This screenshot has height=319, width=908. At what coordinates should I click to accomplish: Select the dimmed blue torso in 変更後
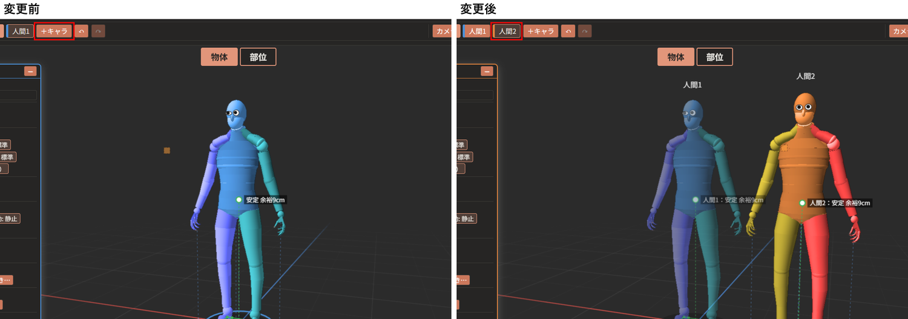[693, 173]
